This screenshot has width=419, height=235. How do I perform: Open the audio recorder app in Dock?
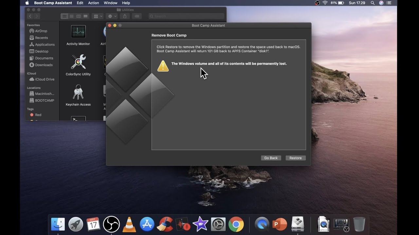183,224
